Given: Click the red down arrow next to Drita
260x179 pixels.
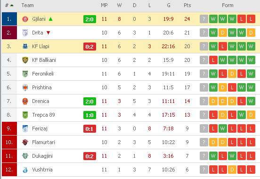Looking at the screenshot, I should 48,33.
